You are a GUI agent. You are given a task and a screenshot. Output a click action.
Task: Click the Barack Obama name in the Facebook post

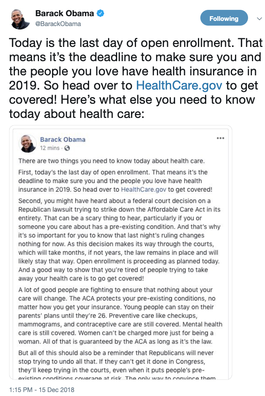point(63,139)
